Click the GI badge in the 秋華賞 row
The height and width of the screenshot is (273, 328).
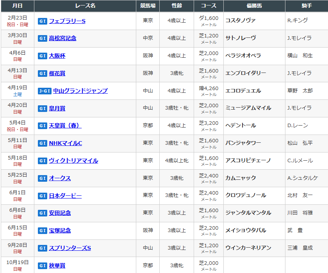point(43,266)
